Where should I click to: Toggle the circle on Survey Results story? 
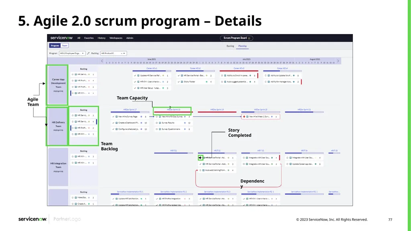point(157,123)
